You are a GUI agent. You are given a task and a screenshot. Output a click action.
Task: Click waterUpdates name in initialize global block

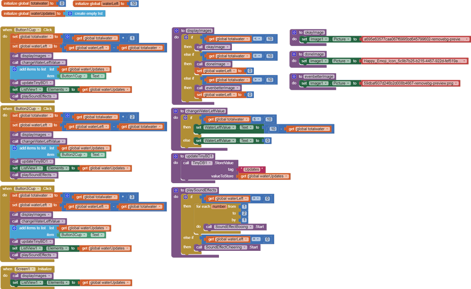click(43, 14)
